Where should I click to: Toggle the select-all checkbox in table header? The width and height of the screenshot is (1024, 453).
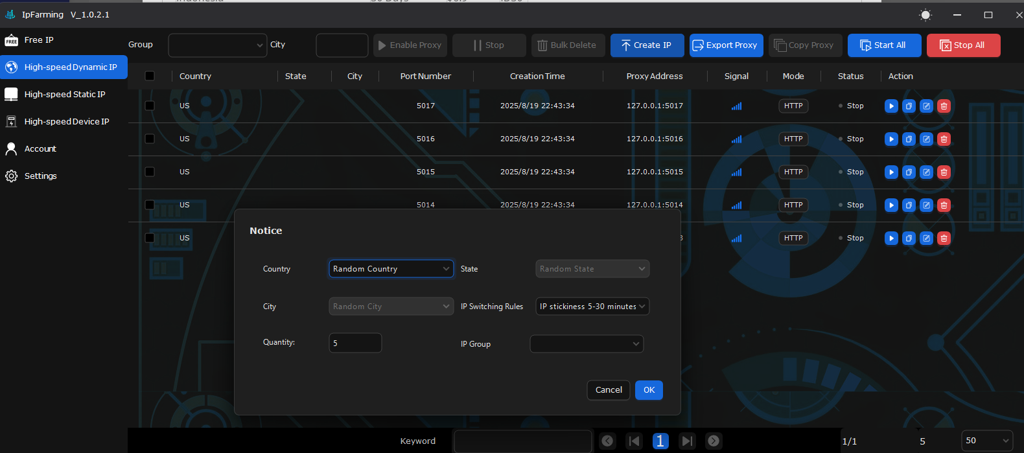[x=150, y=76]
